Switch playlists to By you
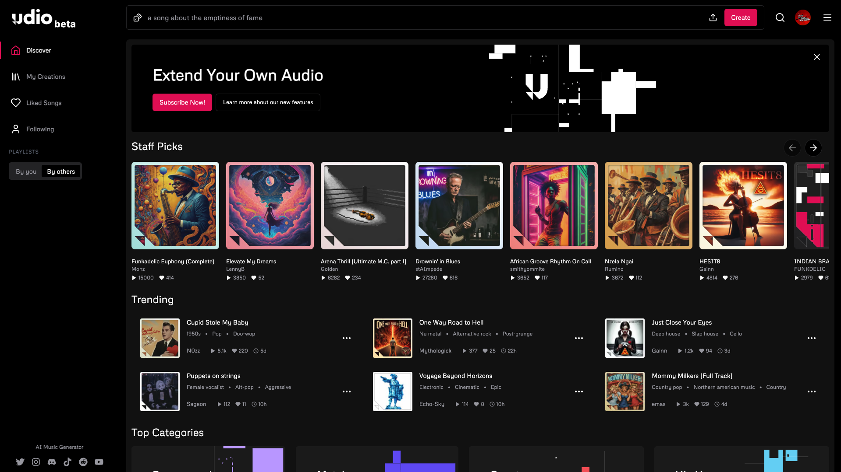 click(x=26, y=171)
